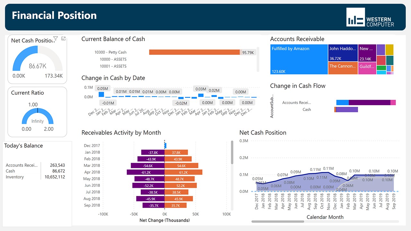Click the Cash row in Today's Balance
This screenshot has width=411, height=231.
click(x=35, y=171)
